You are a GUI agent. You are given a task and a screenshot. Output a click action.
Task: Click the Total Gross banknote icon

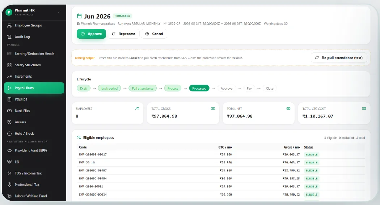(x=213, y=108)
